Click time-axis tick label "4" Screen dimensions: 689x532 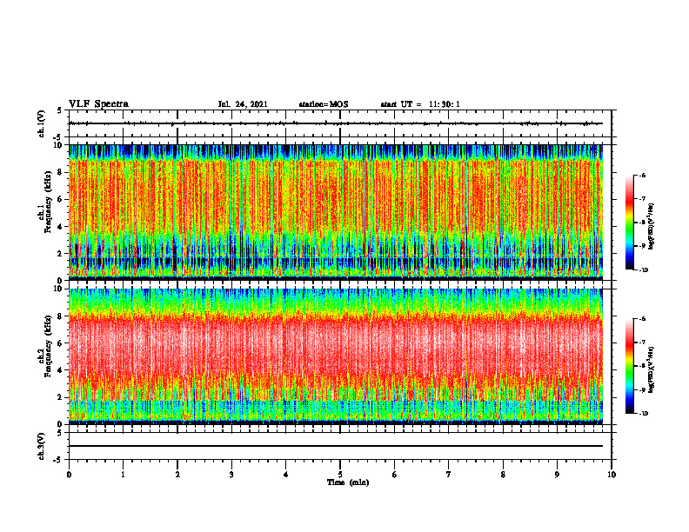click(x=286, y=475)
